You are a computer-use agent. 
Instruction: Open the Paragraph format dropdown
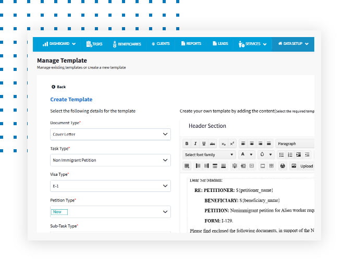click(294, 143)
